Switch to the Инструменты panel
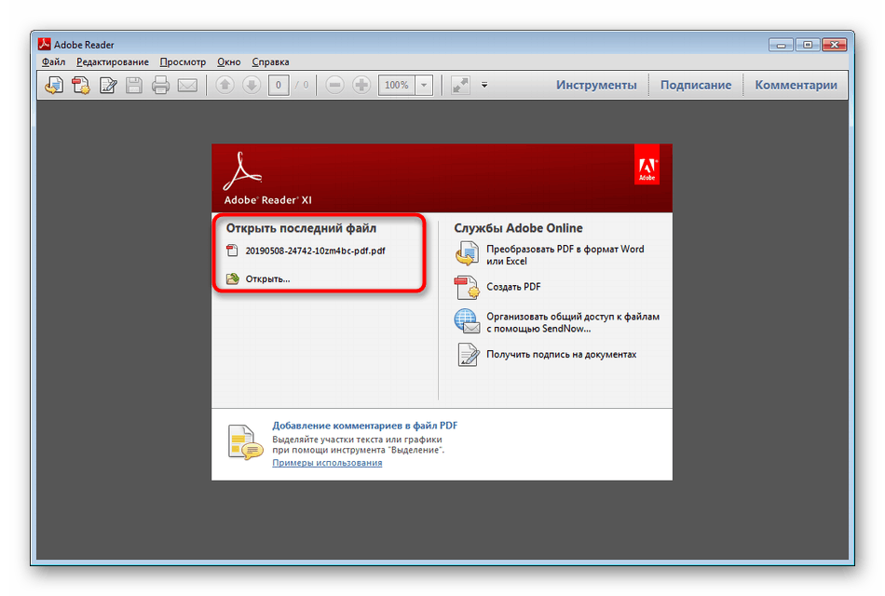This screenshot has width=885, height=596. tap(596, 84)
